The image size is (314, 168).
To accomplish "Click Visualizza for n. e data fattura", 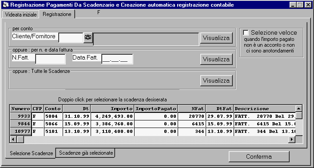I will pyautogui.click(x=216, y=60).
